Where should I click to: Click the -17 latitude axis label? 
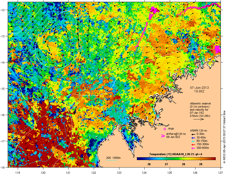[3, 141]
